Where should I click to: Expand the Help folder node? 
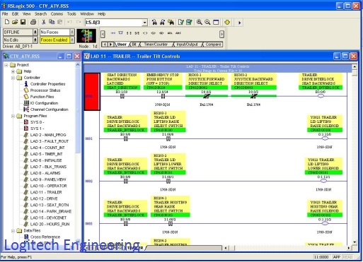tap(13, 71)
